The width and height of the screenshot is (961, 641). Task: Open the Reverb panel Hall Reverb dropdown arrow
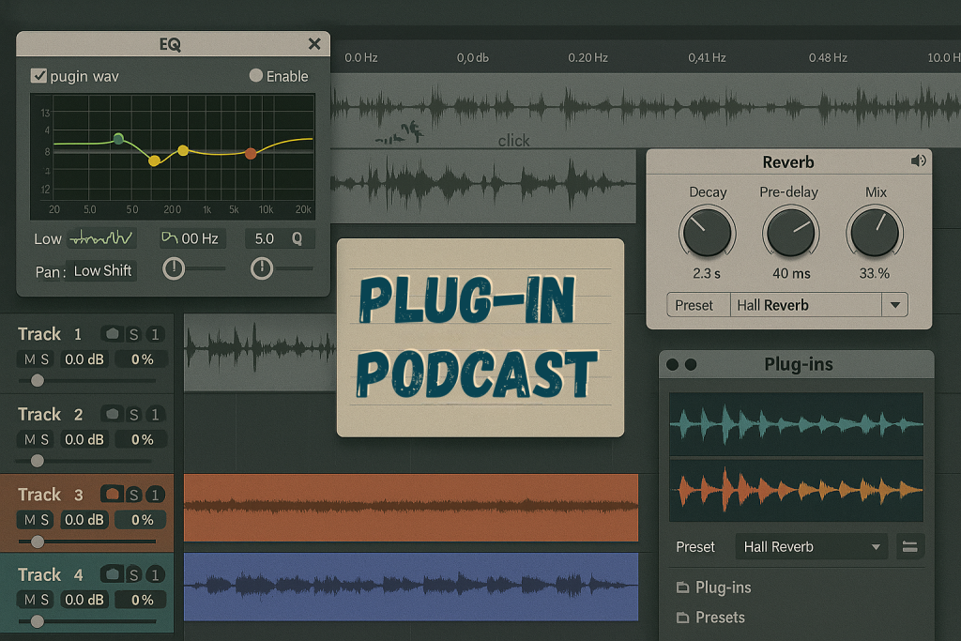tap(894, 305)
